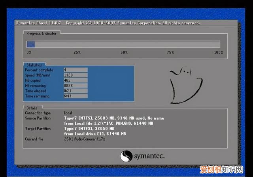The width and height of the screenshot is (253, 177).
Task: Select the Time remaining value field
Action: click(75, 96)
